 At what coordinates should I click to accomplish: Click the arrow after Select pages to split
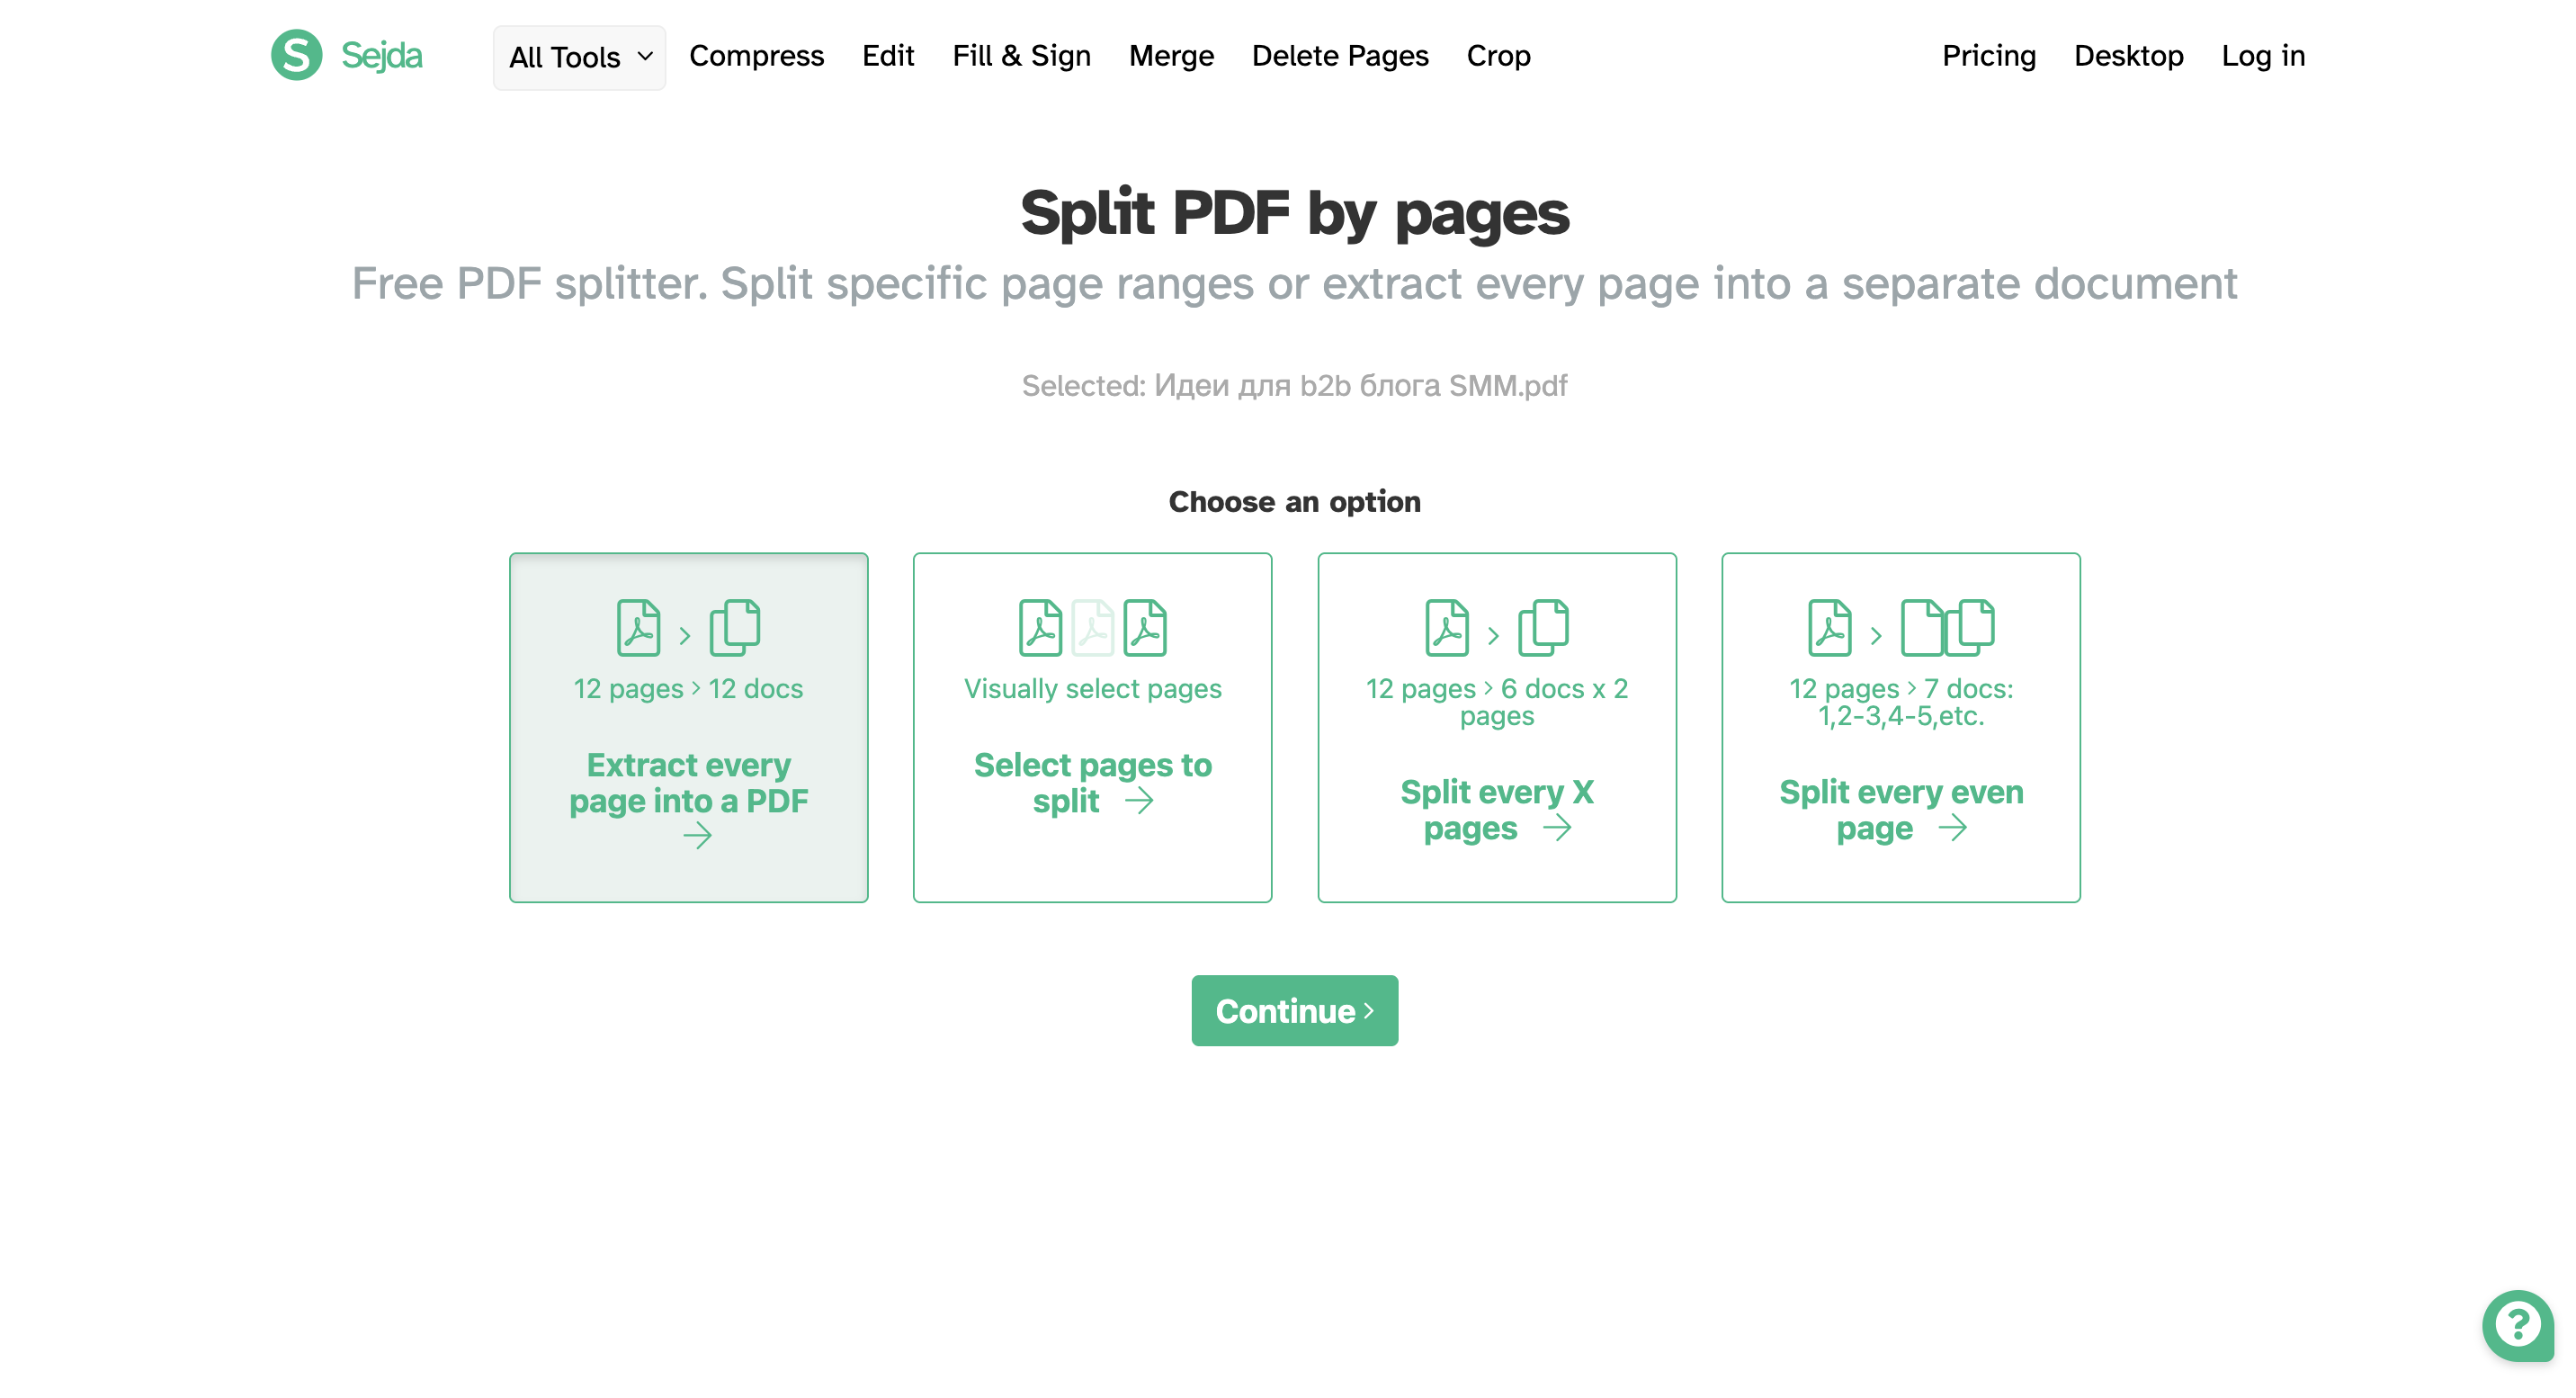(1139, 801)
